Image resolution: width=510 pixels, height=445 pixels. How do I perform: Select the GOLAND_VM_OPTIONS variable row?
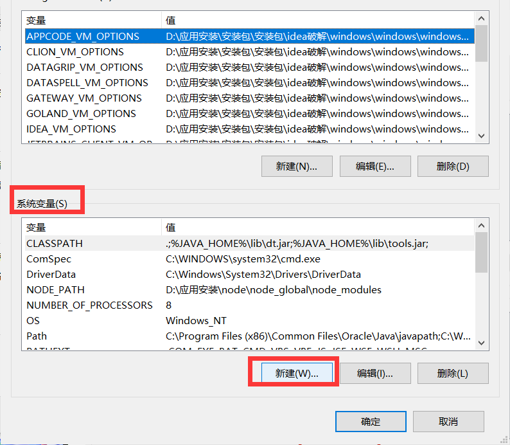coord(249,114)
